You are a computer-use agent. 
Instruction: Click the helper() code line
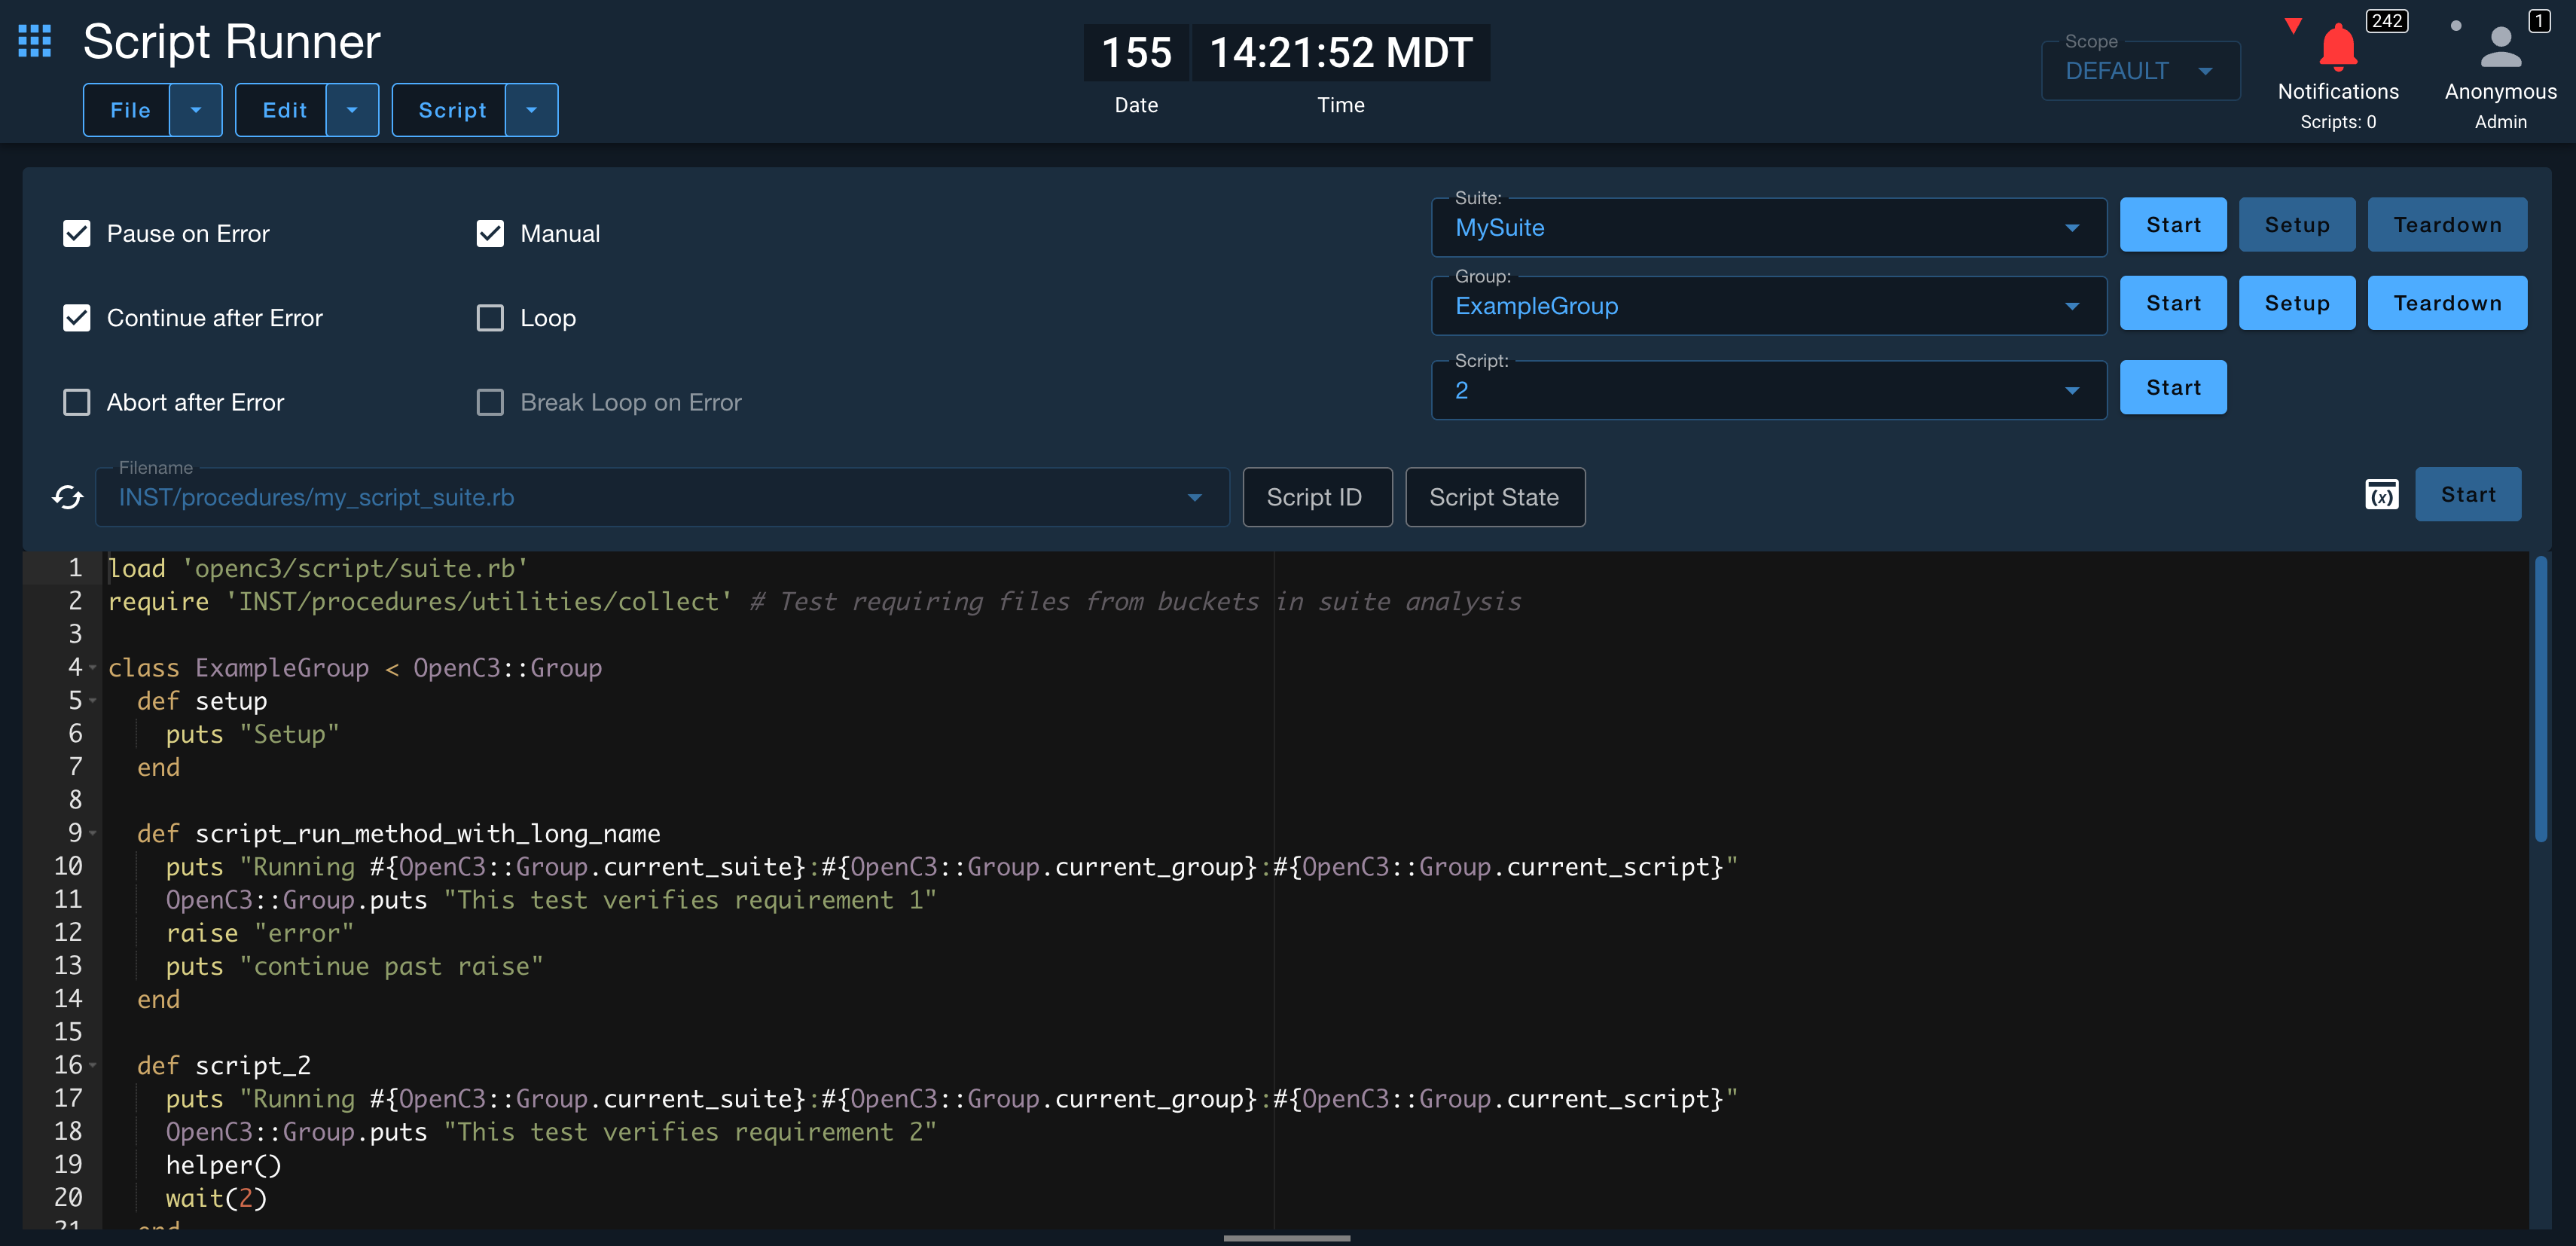[224, 1165]
